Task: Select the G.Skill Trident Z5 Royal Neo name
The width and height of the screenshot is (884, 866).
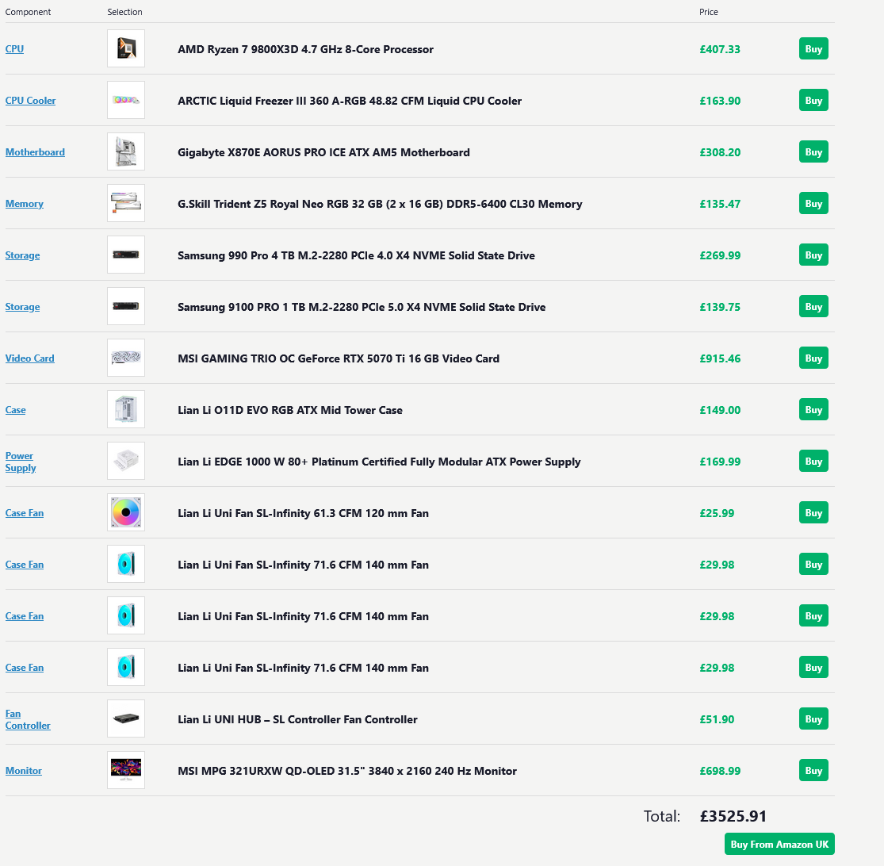Action: pyautogui.click(x=380, y=204)
